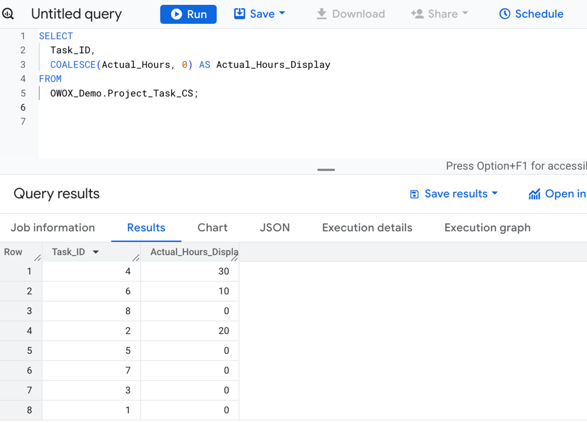
Task: Click Task_ID value 7 in row 6
Action: [128, 370]
